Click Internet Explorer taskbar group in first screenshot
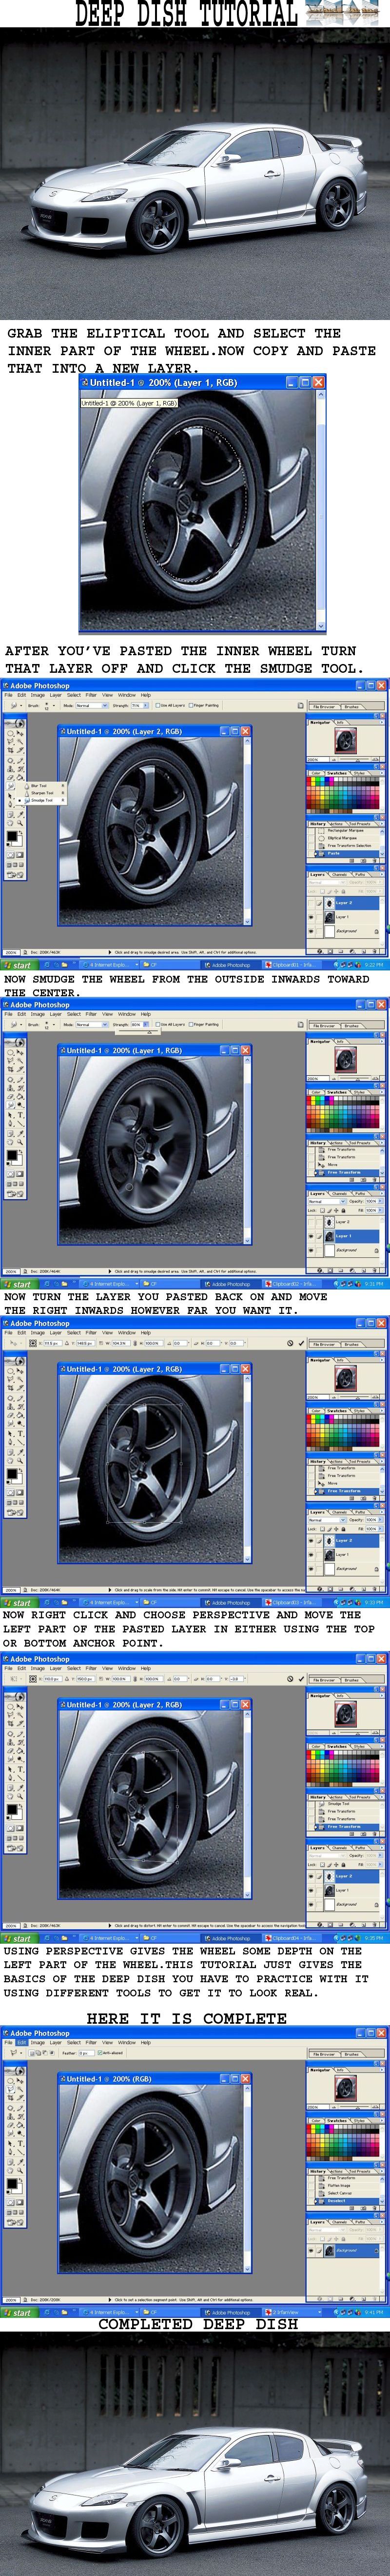The height and width of the screenshot is (2576, 390). click(111, 965)
